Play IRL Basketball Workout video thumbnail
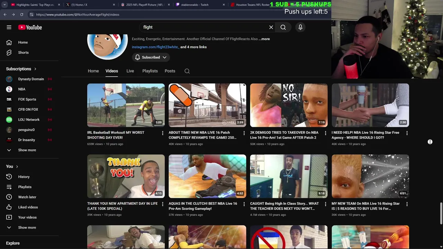 coord(126,105)
